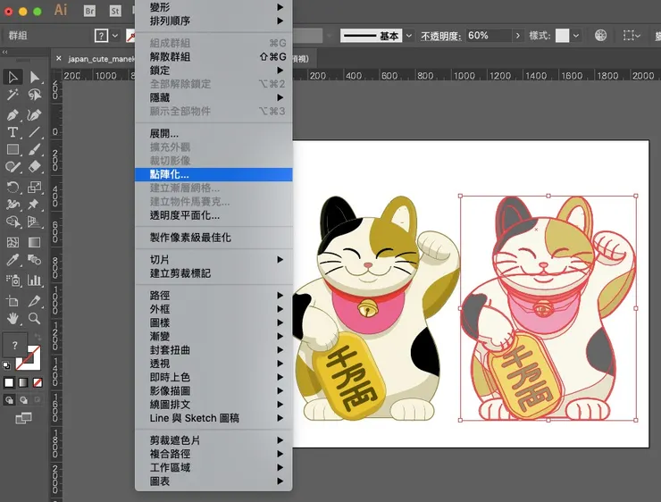Select the Line Segment tool
Screen dimensions: 661x502
(34, 132)
